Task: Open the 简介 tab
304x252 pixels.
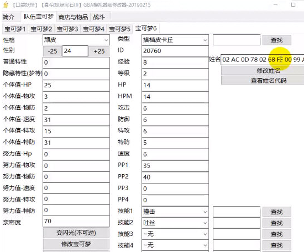Action: tap(9, 17)
